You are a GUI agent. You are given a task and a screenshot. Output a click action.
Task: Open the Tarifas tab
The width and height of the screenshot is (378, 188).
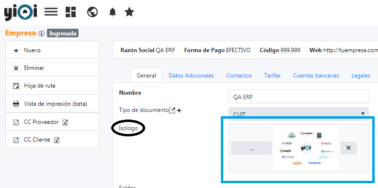273,76
